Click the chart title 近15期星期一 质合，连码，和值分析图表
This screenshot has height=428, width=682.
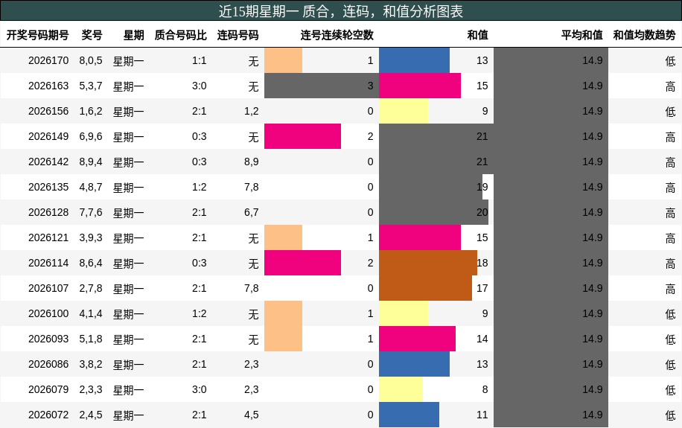340,11
